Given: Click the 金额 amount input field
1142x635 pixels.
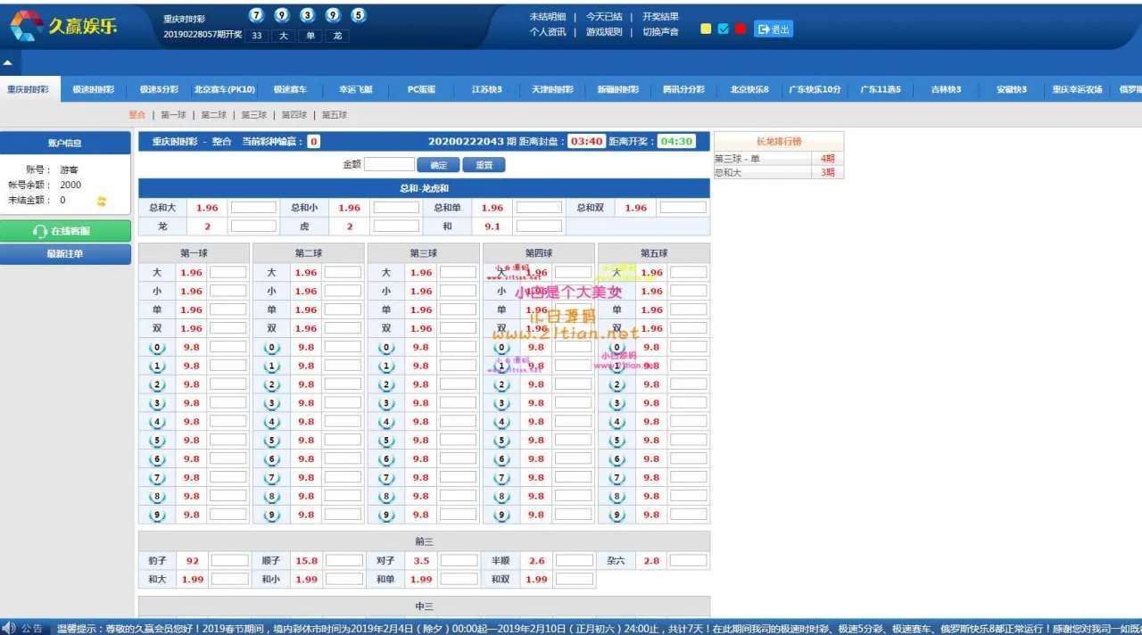Looking at the screenshot, I should point(389,165).
